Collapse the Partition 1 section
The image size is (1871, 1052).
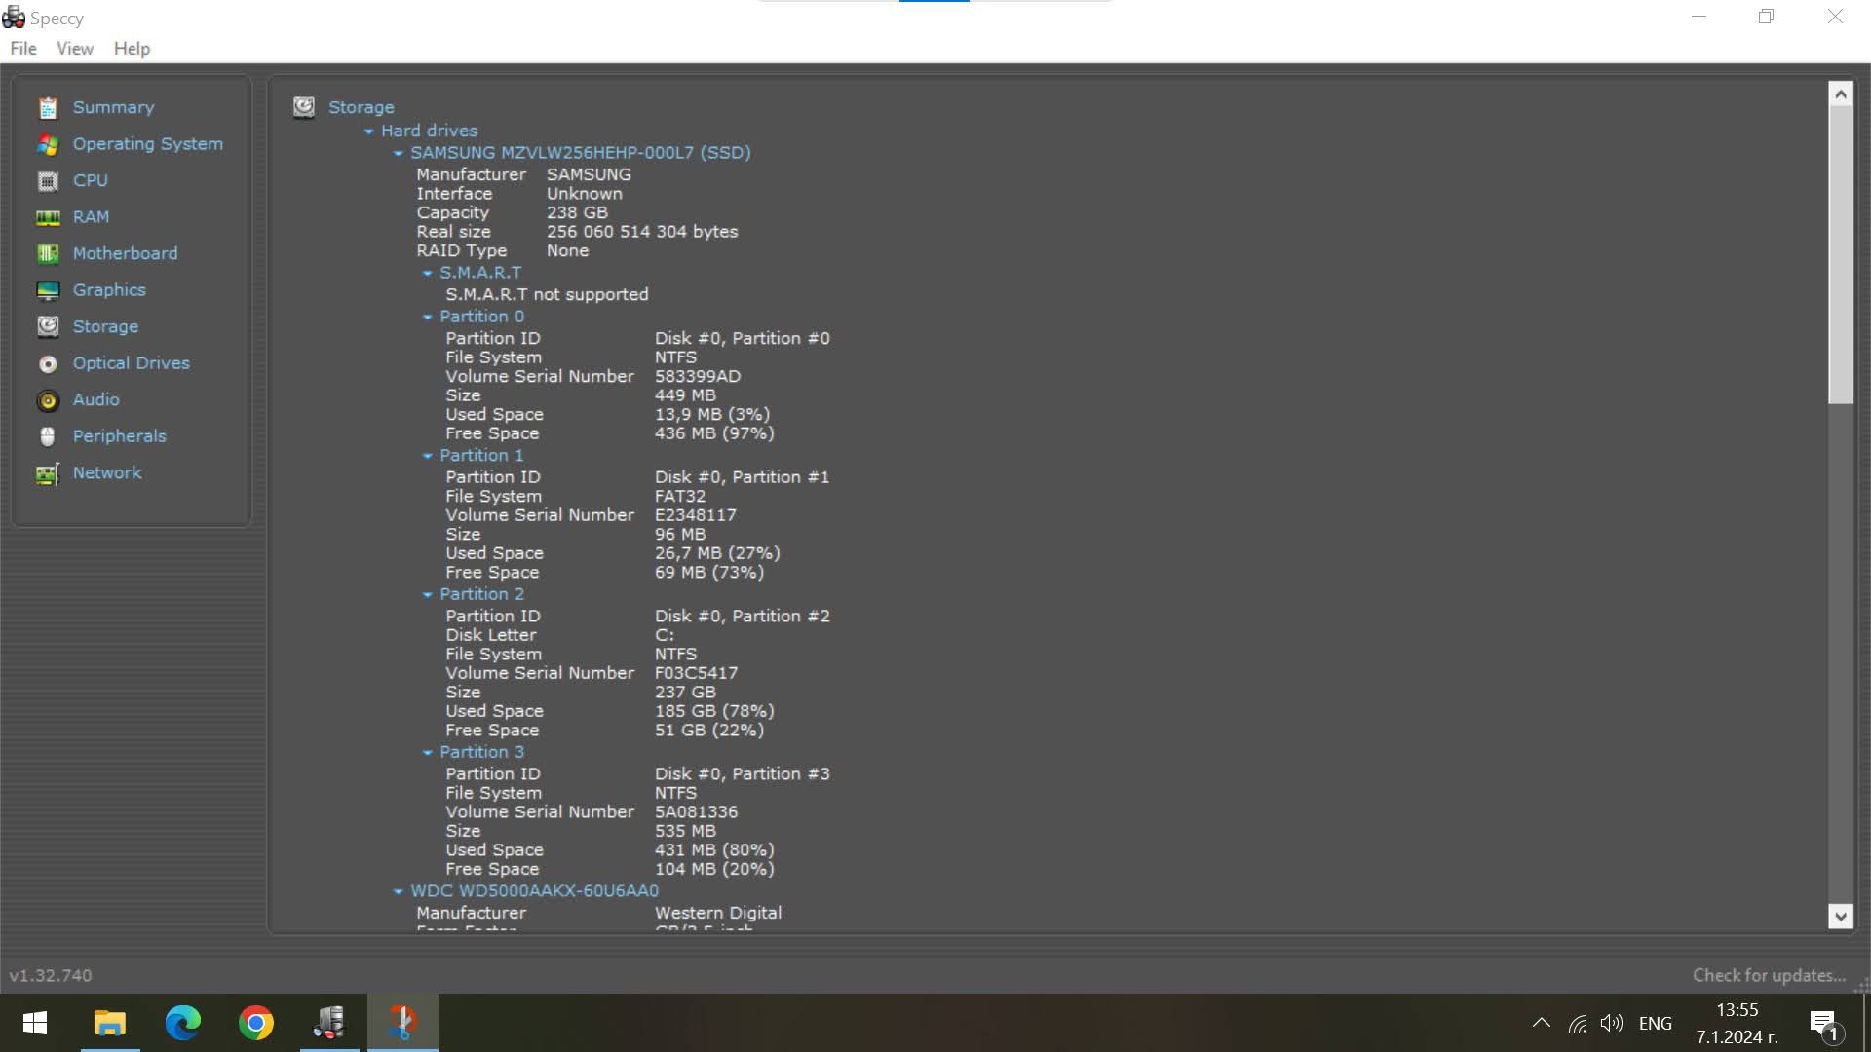point(427,456)
